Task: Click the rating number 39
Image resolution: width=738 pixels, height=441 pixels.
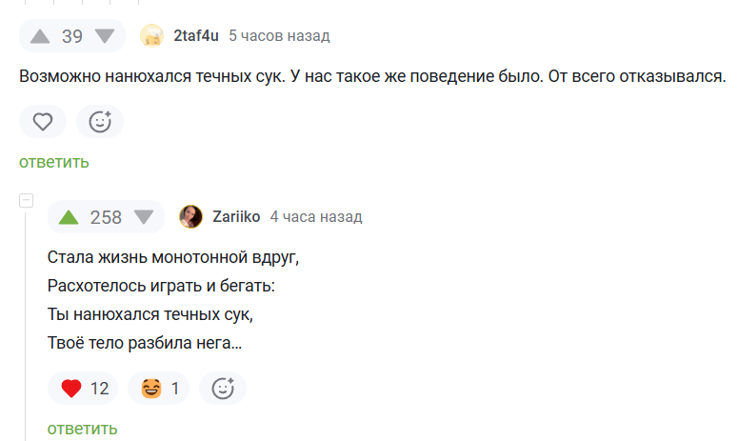Action: [x=72, y=36]
